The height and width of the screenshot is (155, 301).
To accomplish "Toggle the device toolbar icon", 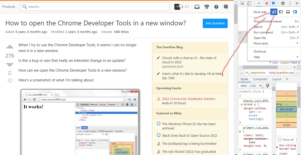I will pyautogui.click(x=249, y=3).
